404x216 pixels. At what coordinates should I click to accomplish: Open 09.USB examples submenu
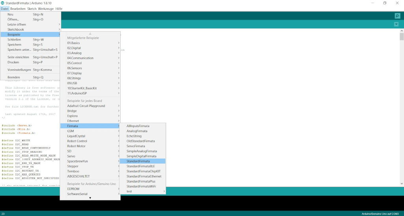coord(90,83)
